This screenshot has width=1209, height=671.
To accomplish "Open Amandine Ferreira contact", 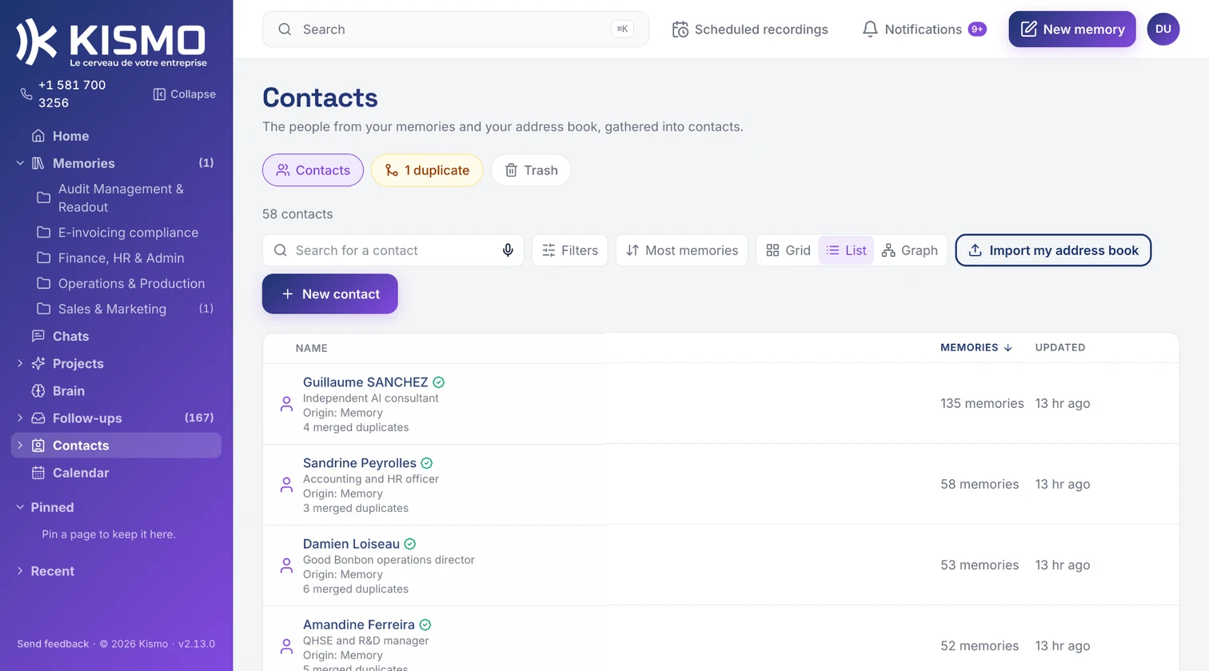I will (x=359, y=625).
